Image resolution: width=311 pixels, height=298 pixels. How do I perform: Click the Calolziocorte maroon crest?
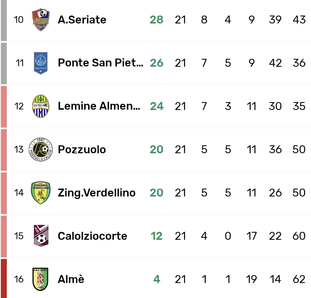point(41,236)
